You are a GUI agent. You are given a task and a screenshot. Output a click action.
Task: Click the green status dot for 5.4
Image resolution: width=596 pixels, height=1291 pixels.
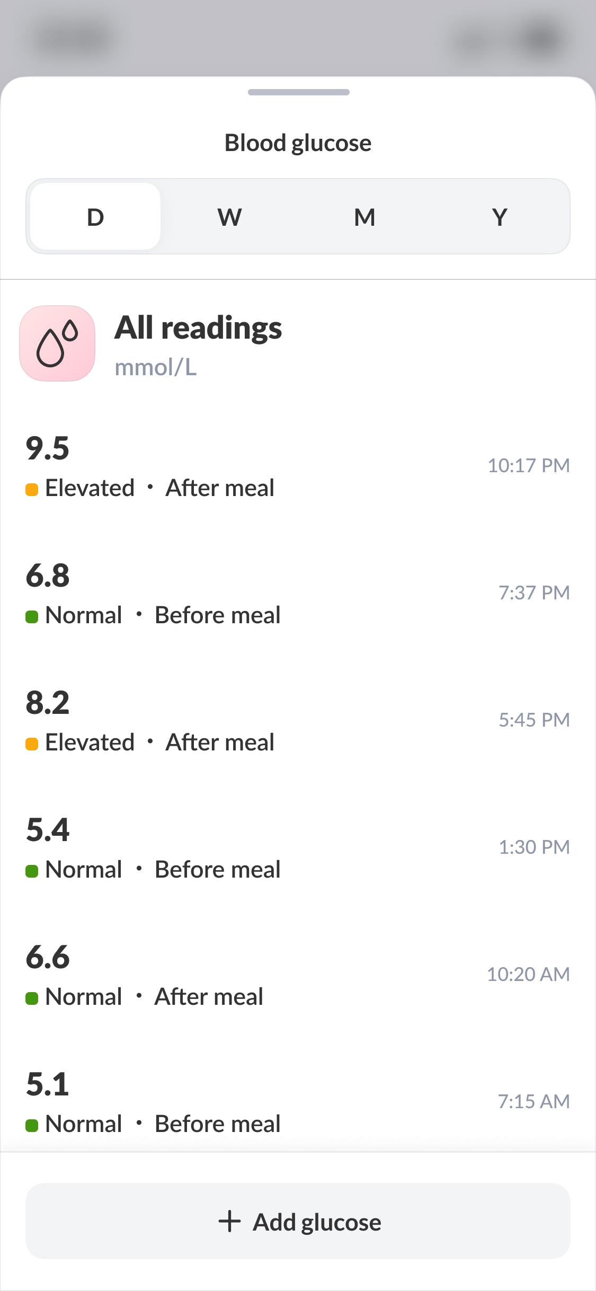click(x=32, y=871)
